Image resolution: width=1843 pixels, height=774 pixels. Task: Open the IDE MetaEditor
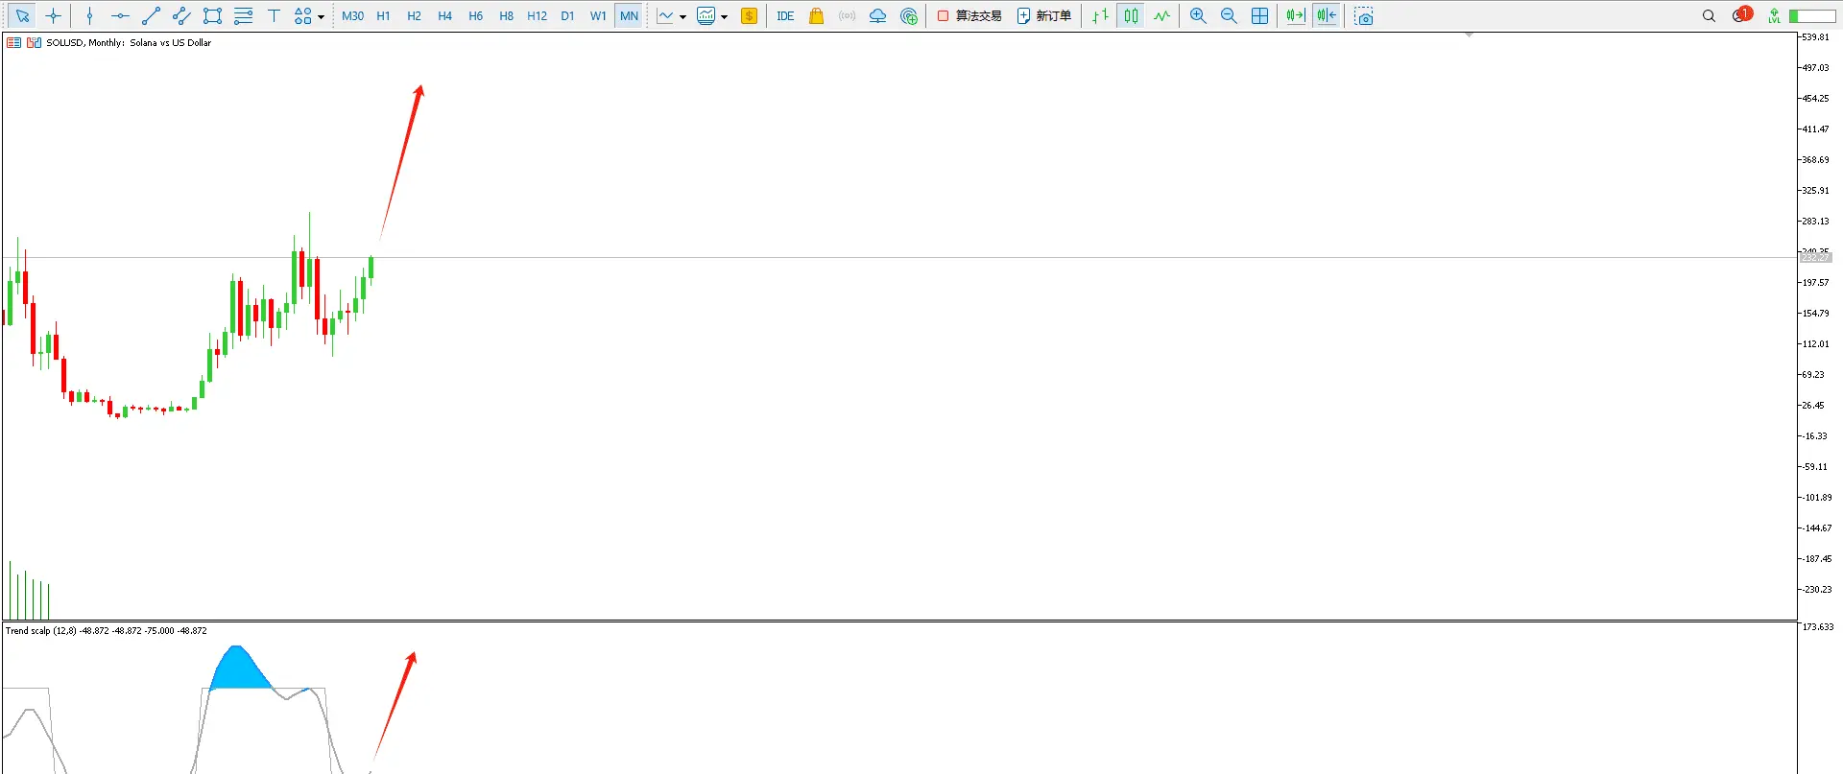[x=785, y=15]
